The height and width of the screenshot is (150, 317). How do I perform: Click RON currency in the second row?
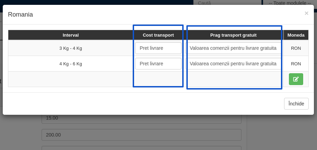click(x=296, y=64)
